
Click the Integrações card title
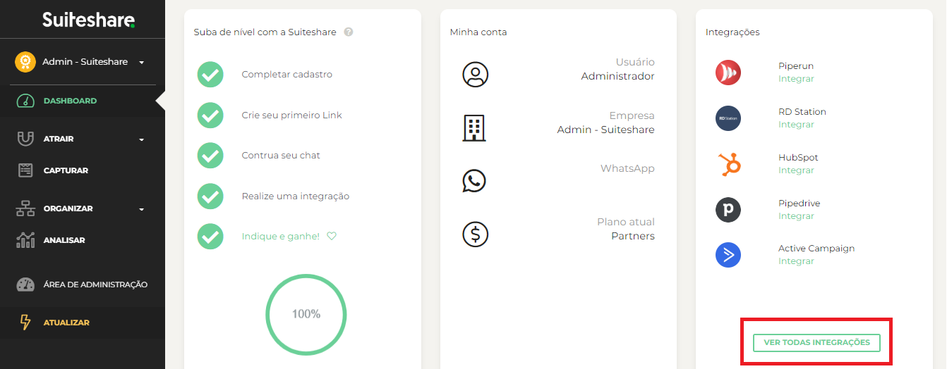click(732, 32)
